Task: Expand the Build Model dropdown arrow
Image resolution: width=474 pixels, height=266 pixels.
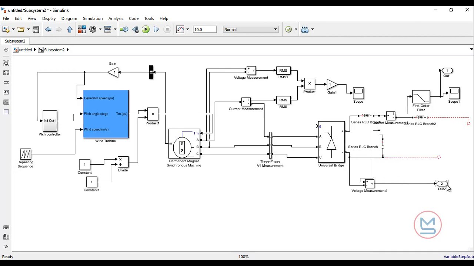Action: (x=313, y=30)
